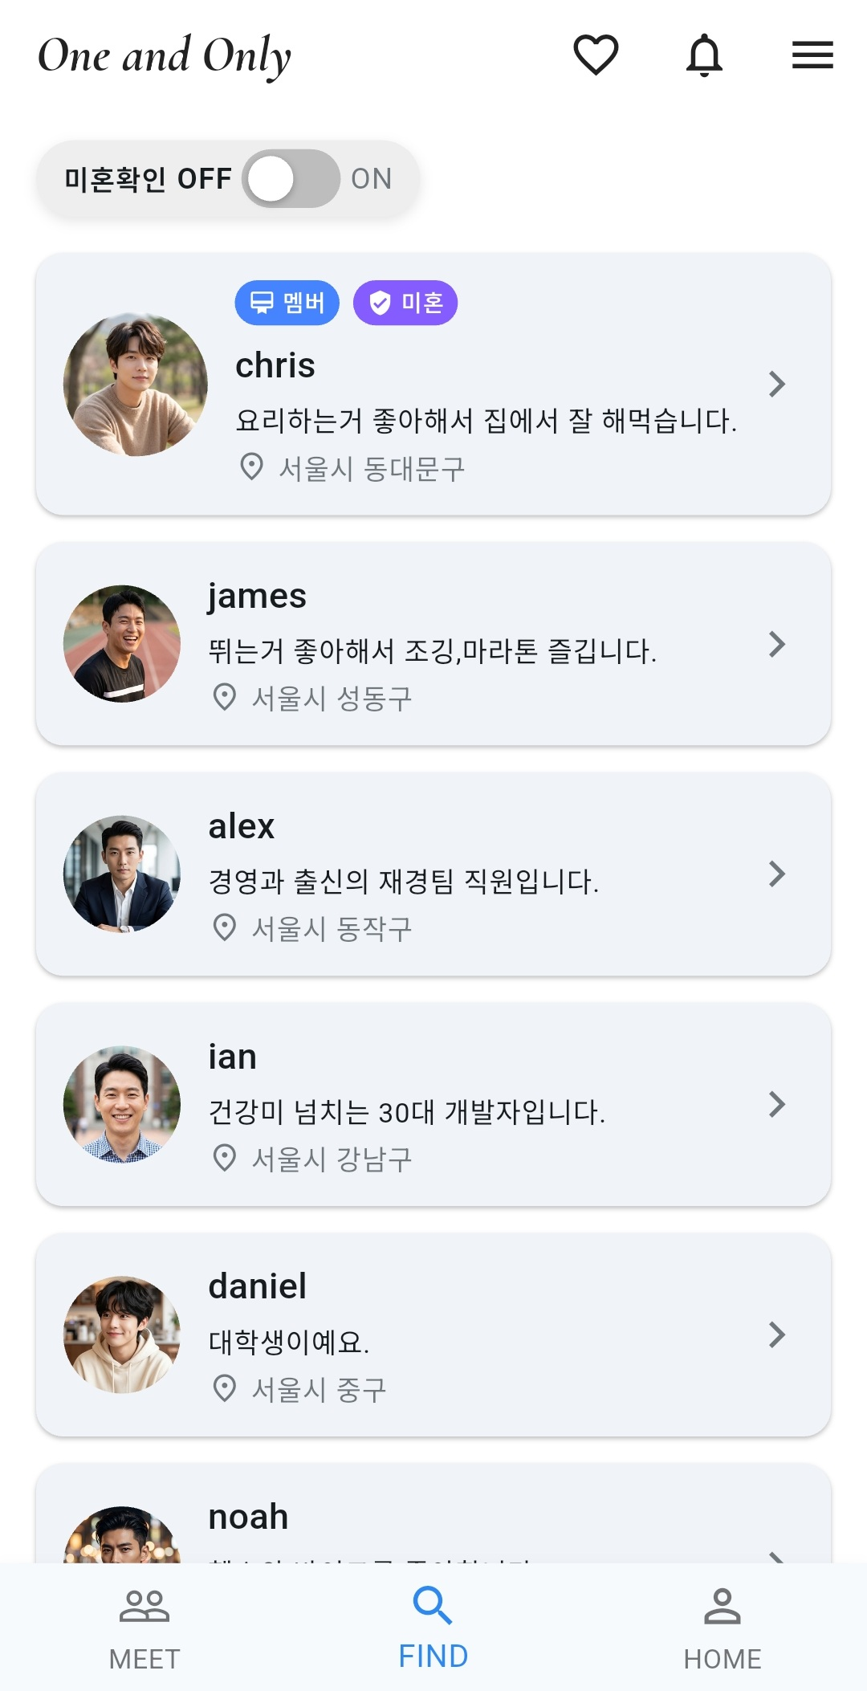
Task: Select the FIND search tab
Action: (433, 1628)
